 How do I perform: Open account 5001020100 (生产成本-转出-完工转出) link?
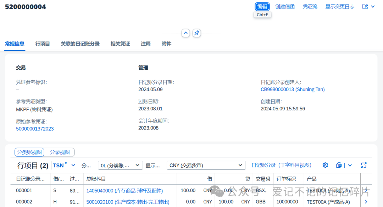[128, 202]
